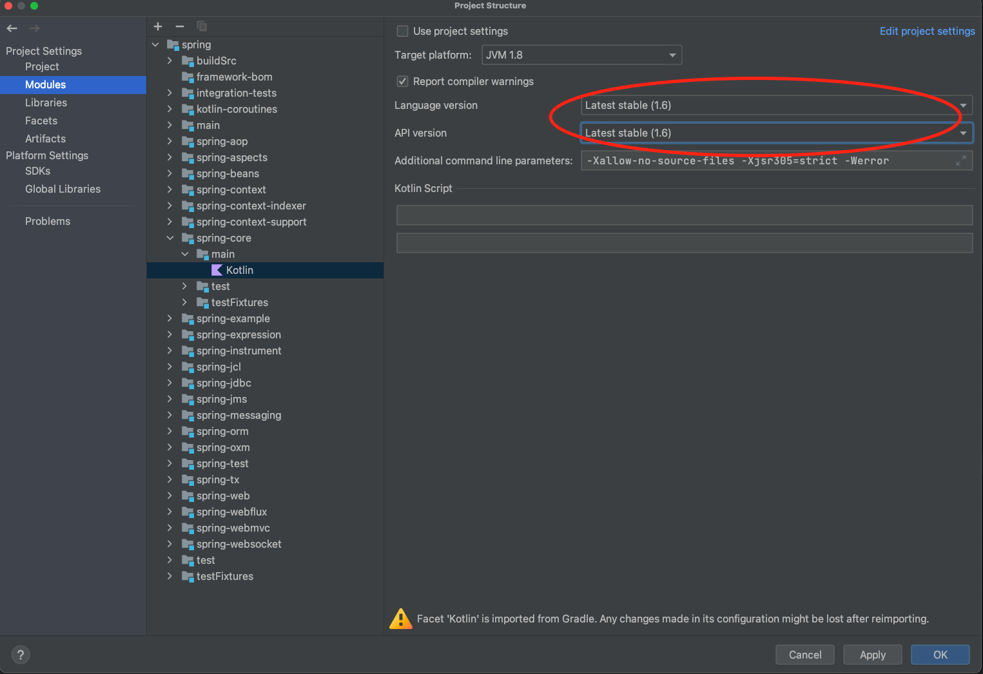Image resolution: width=983 pixels, height=674 pixels.
Task: Enable the Use project settings checkbox
Action: coord(403,31)
